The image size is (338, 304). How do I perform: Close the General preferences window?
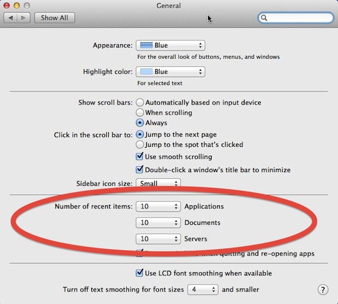click(7, 5)
